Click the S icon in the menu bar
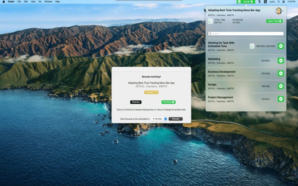This screenshot has width=298, height=186. pos(259,1)
